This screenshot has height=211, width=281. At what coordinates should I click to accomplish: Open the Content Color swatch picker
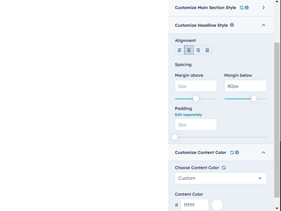click(x=217, y=205)
